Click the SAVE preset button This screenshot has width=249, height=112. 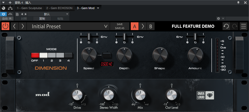point(120,24)
